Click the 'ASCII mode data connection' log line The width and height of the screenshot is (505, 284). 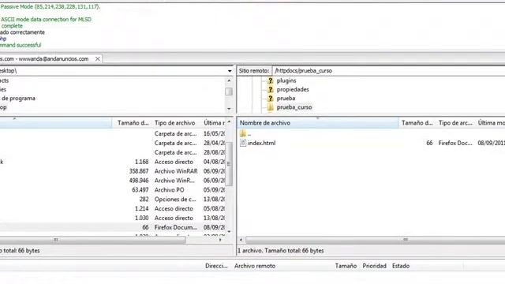(x=46, y=19)
